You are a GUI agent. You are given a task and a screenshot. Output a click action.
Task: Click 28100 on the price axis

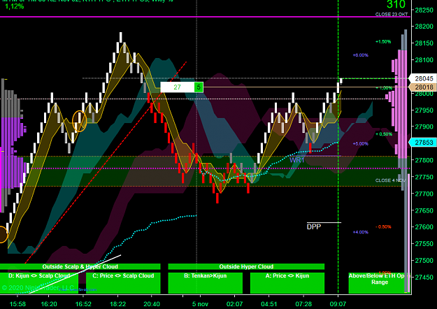pos(424,60)
